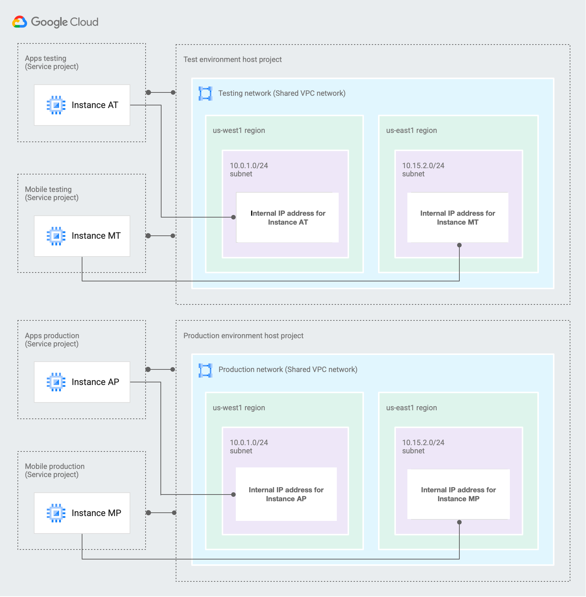
Task: Select the Instance MP compute chip icon
Action: click(x=56, y=513)
